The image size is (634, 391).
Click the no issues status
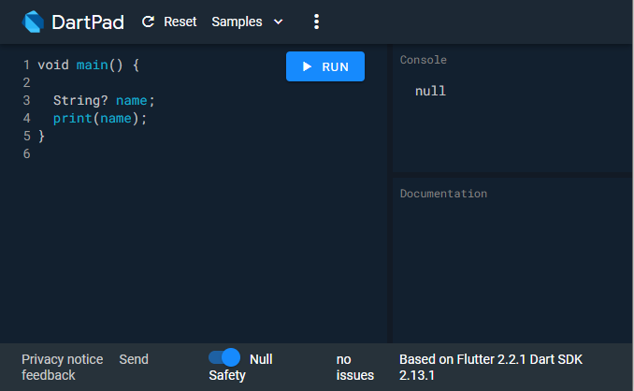point(355,367)
